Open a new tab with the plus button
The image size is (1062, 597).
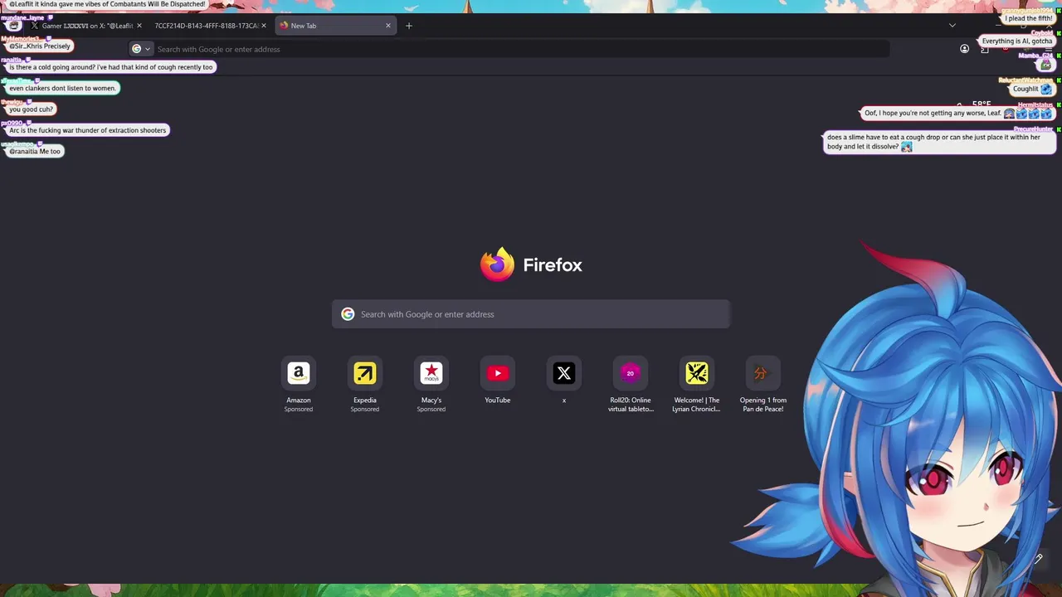tap(408, 26)
